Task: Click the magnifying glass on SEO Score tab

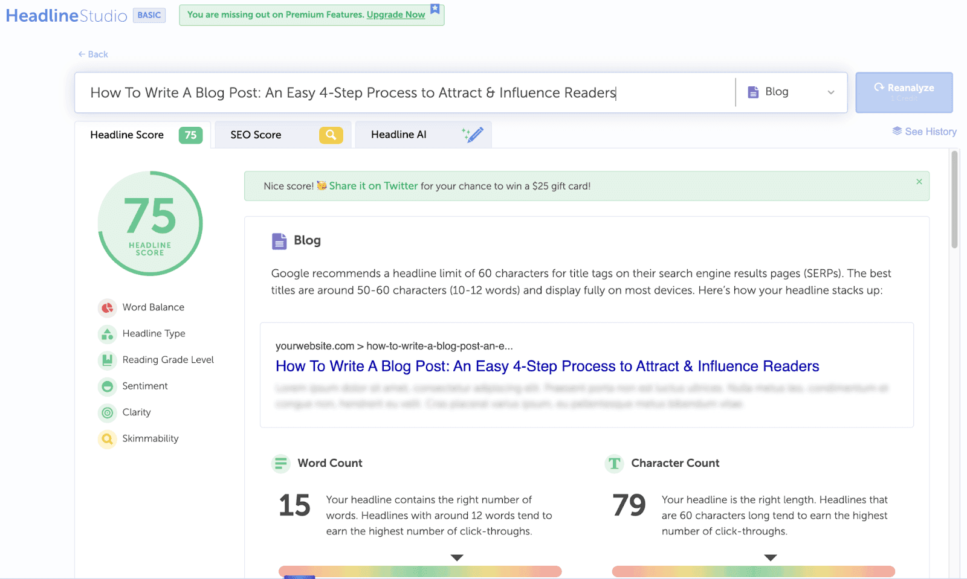Action: point(330,135)
